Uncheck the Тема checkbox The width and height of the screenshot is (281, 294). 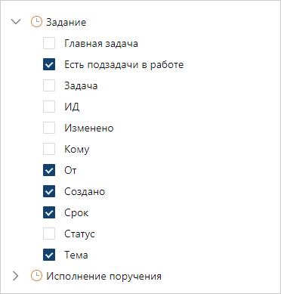click(x=49, y=255)
